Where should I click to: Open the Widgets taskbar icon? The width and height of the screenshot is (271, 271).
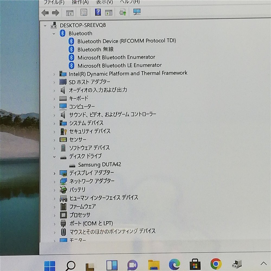coord(112,265)
